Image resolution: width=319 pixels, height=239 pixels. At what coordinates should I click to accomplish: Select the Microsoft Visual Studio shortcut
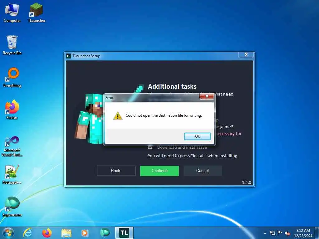[12, 146]
